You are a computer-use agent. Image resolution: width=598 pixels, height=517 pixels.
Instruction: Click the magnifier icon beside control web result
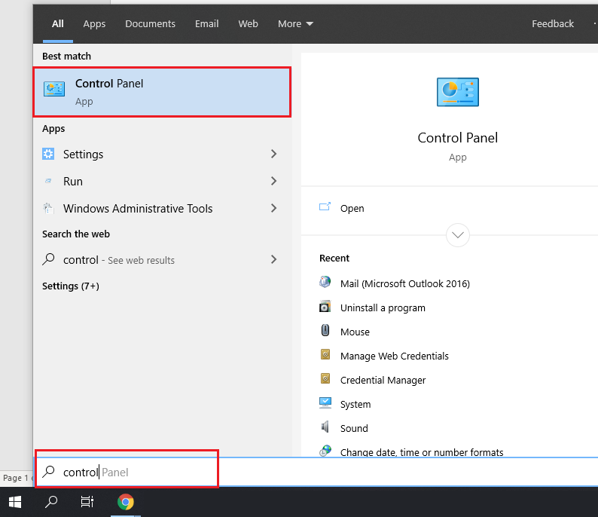(48, 259)
